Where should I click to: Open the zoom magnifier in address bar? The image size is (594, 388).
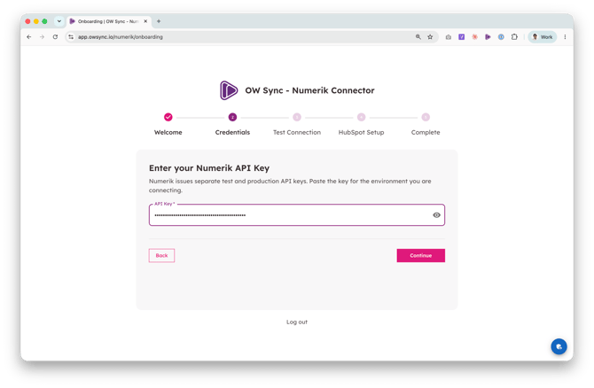pos(418,36)
